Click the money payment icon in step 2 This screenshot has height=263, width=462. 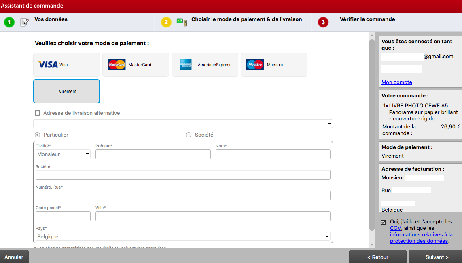pos(182,22)
